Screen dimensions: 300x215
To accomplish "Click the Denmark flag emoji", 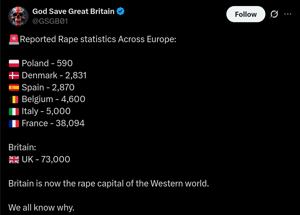I will (x=14, y=75).
